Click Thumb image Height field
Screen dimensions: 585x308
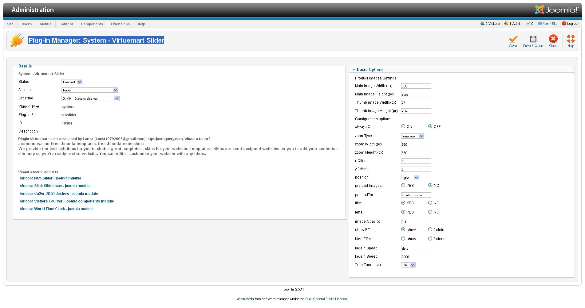tap(416, 111)
